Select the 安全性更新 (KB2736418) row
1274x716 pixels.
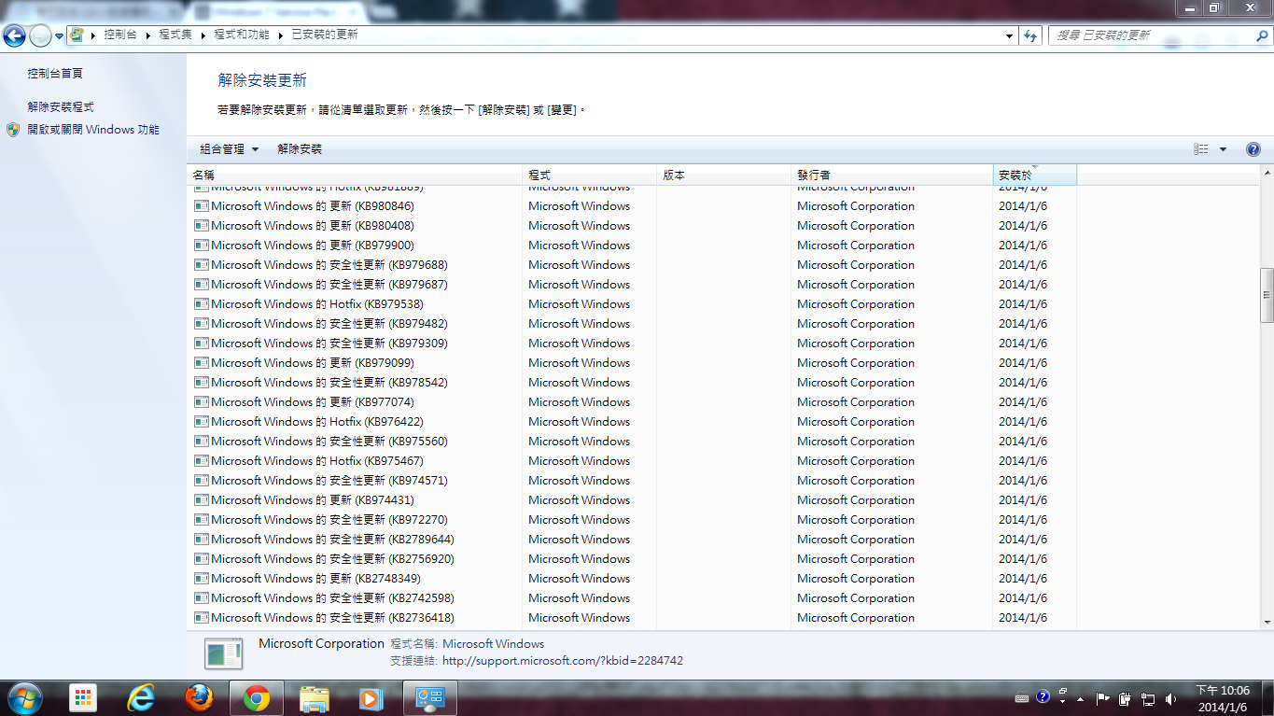632,618
